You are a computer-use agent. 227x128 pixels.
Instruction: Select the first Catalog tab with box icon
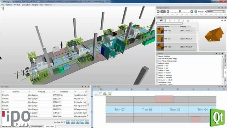click(161, 21)
